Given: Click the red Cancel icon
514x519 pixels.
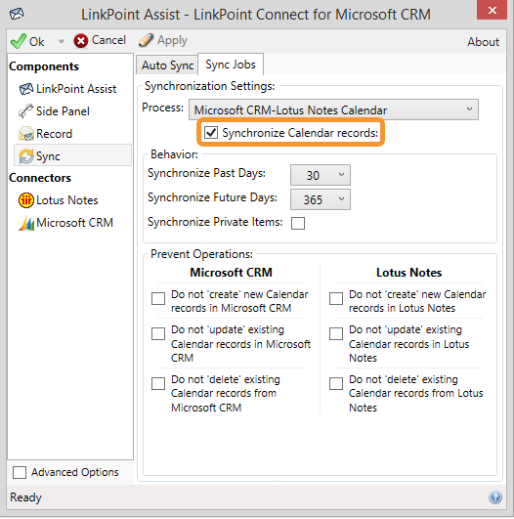Looking at the screenshot, I should [x=81, y=41].
